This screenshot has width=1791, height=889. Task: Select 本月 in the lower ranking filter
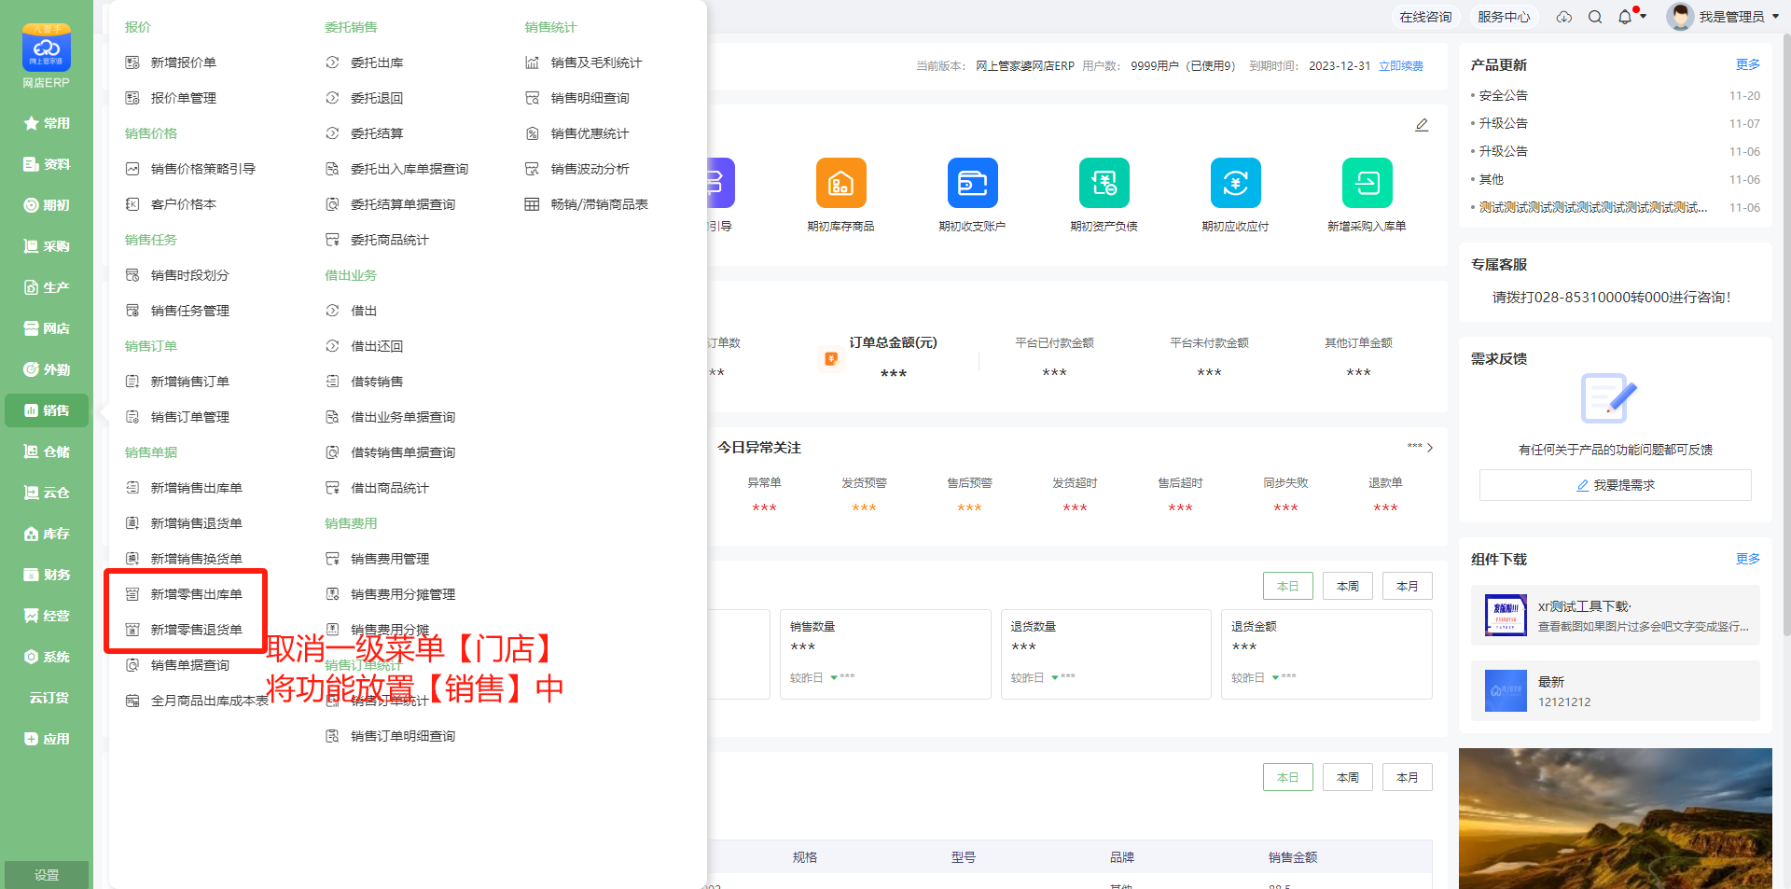1408,777
